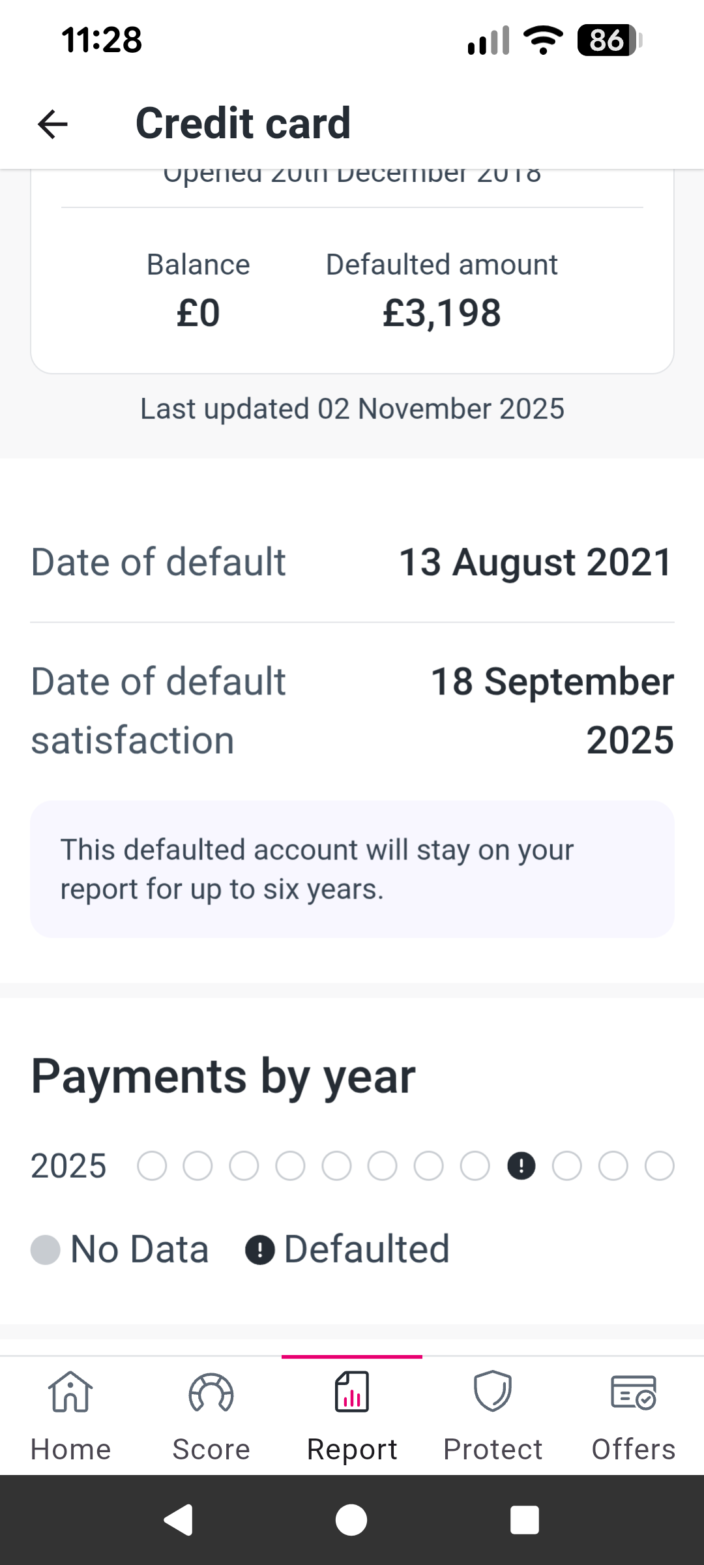Tap Android recent apps square
This screenshot has width=704, height=1565.
click(525, 1520)
